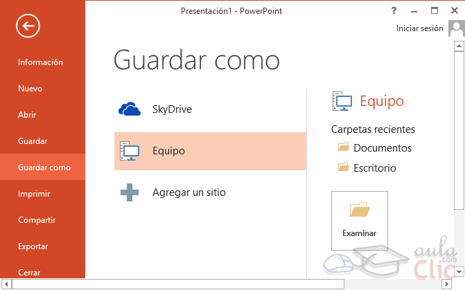465x290 pixels.
Task: Select the SkyDrive cloud icon
Action: pyautogui.click(x=130, y=109)
